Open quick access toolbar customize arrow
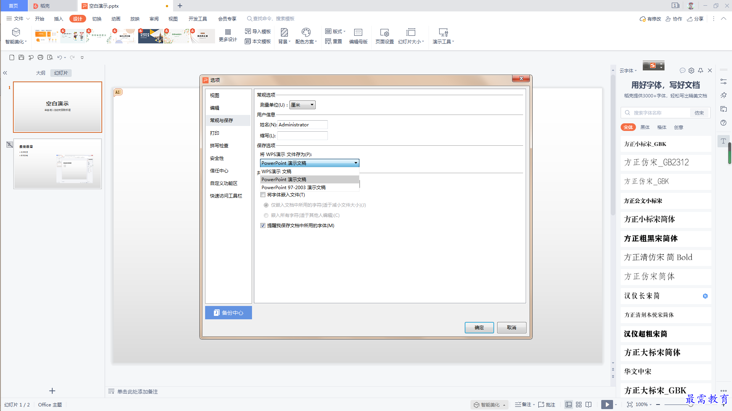 (x=82, y=57)
